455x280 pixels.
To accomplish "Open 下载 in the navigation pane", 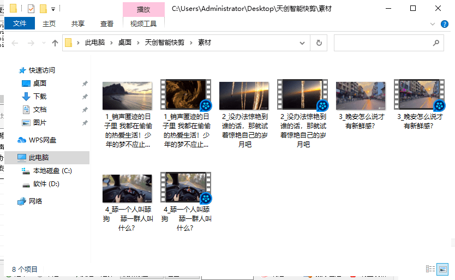I will pos(39,97).
